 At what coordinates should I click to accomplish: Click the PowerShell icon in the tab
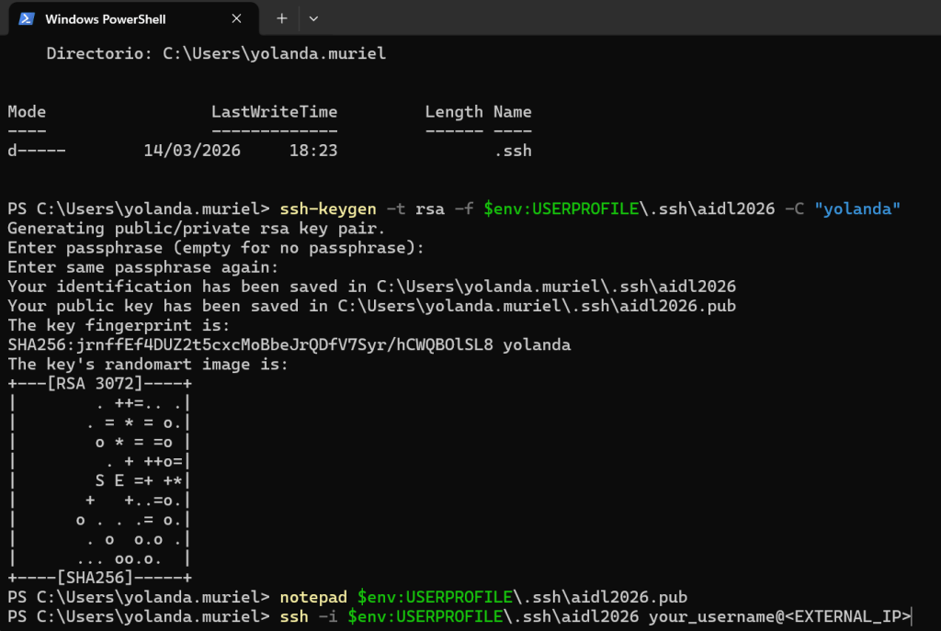(27, 18)
